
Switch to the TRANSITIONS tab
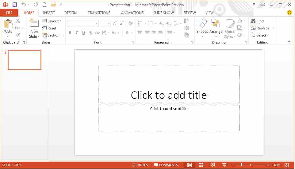click(99, 13)
